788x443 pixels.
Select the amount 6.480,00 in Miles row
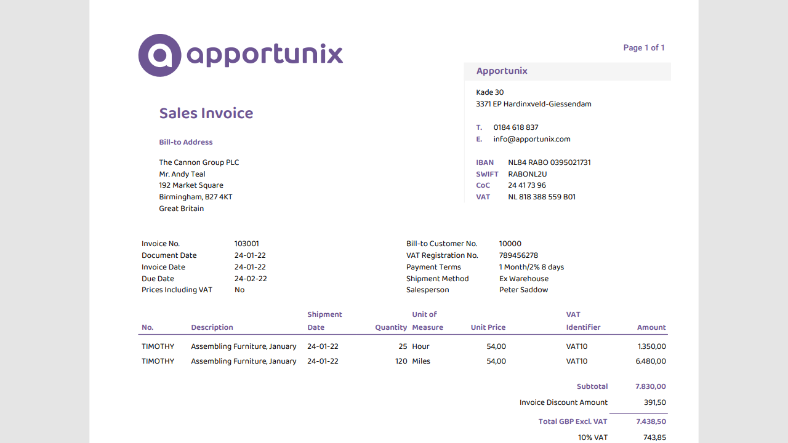[651, 361]
